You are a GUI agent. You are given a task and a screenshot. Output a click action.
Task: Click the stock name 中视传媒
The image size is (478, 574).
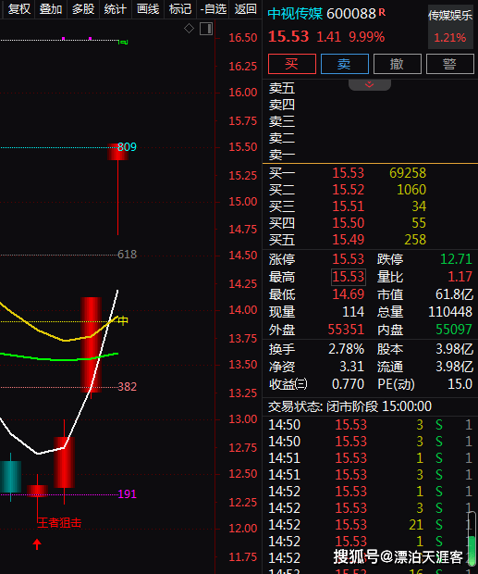point(295,14)
